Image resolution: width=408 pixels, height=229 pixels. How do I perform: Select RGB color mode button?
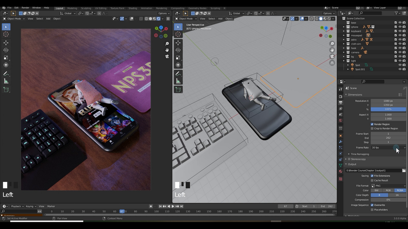pyautogui.click(x=388, y=190)
